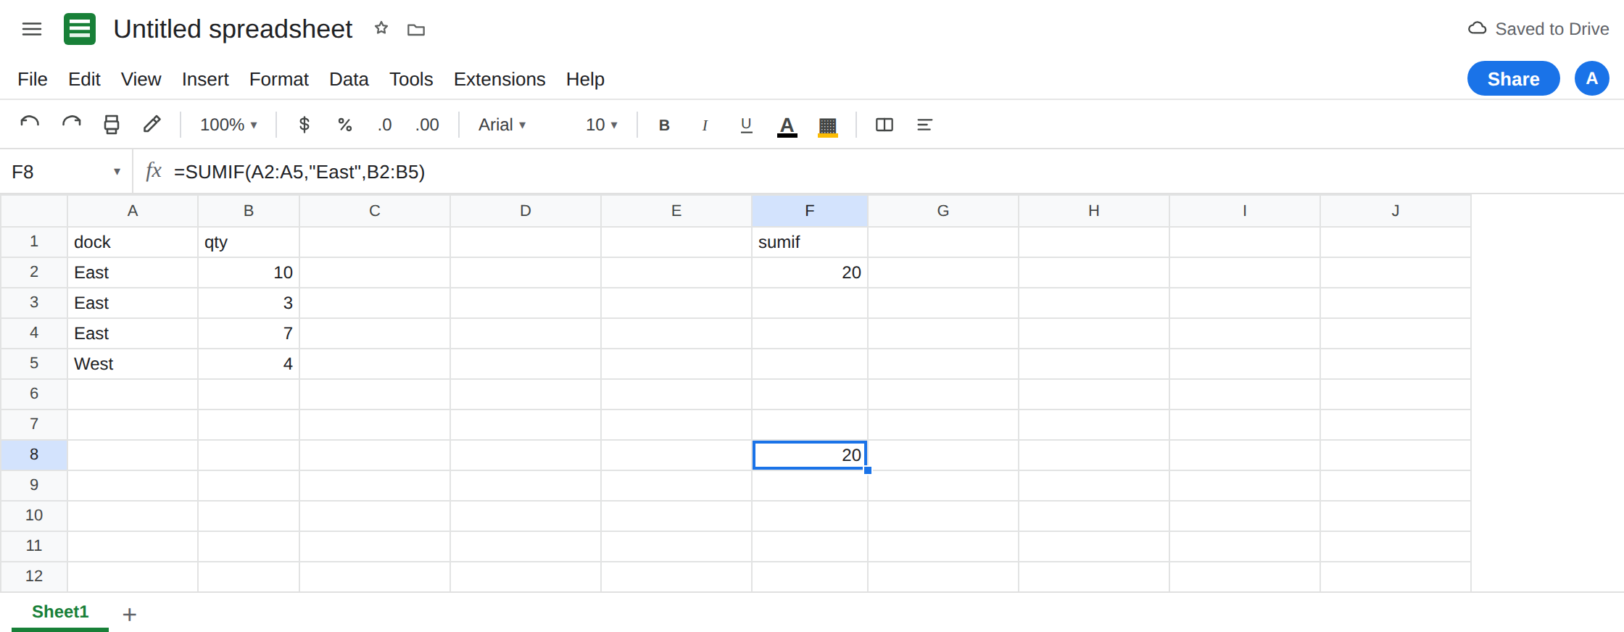Open the font size 10 dropdown
This screenshot has height=632, width=1624.
pos(602,125)
